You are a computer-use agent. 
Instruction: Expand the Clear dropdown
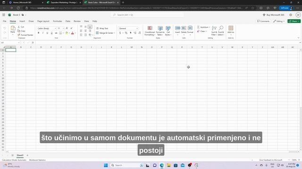[206, 31]
